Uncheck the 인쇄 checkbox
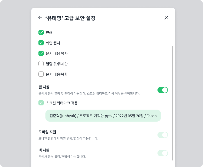Viewport: 203px width, 167px height. click(41, 32)
